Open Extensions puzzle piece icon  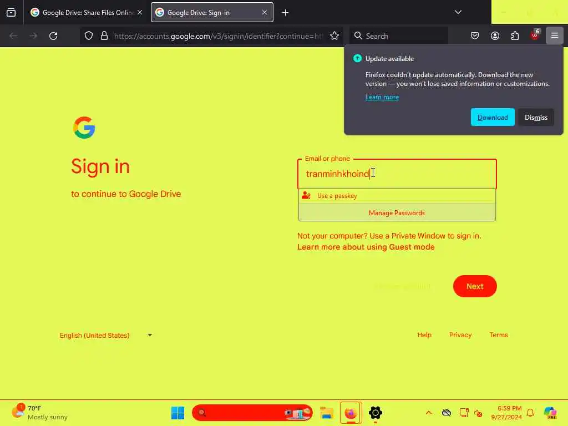515,36
